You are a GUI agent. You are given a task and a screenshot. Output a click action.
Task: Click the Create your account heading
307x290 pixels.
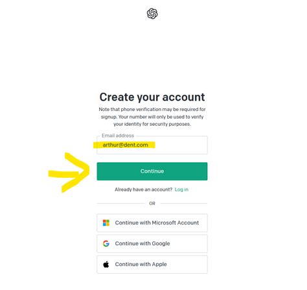pyautogui.click(x=152, y=97)
